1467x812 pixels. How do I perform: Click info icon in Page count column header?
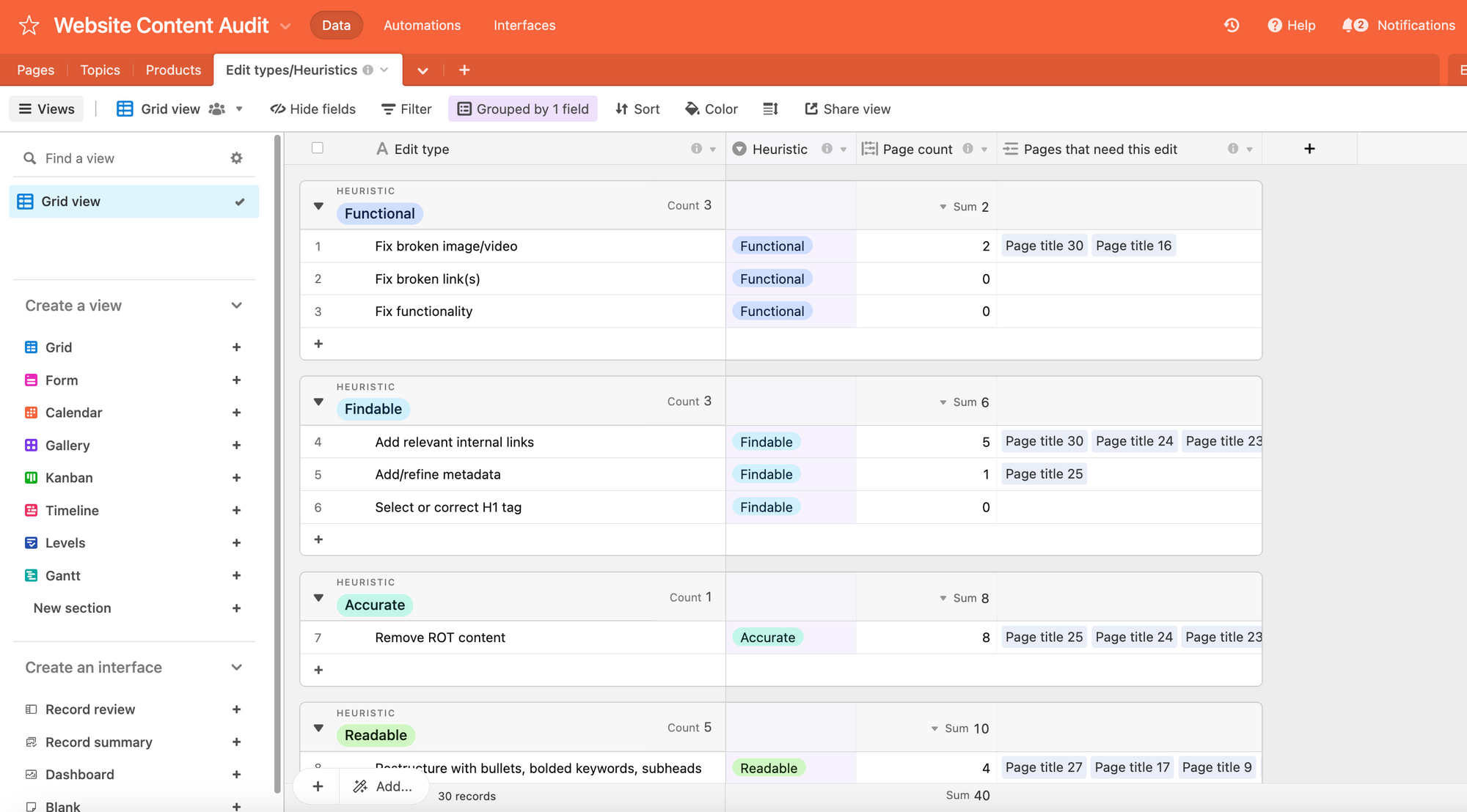coord(967,149)
